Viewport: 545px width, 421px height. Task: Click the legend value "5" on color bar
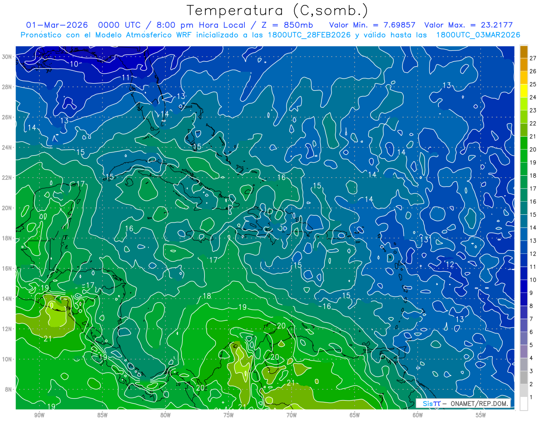pos(531,345)
